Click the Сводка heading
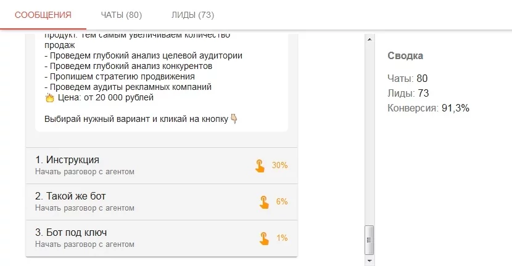The height and width of the screenshot is (266, 512). [x=405, y=56]
